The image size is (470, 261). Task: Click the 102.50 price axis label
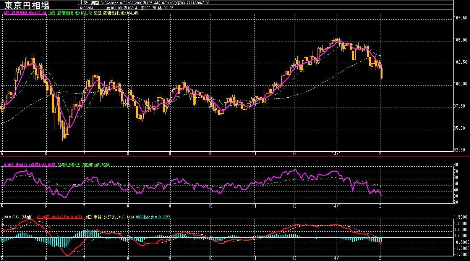(461, 62)
